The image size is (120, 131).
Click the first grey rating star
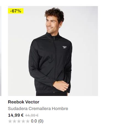10,121
